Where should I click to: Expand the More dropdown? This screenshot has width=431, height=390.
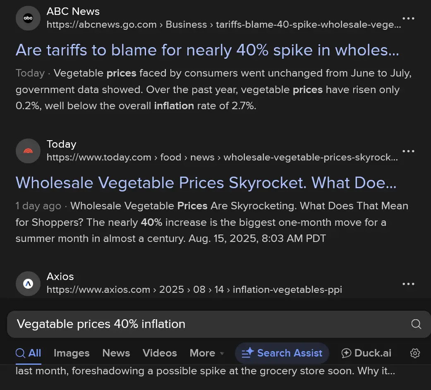pos(206,353)
